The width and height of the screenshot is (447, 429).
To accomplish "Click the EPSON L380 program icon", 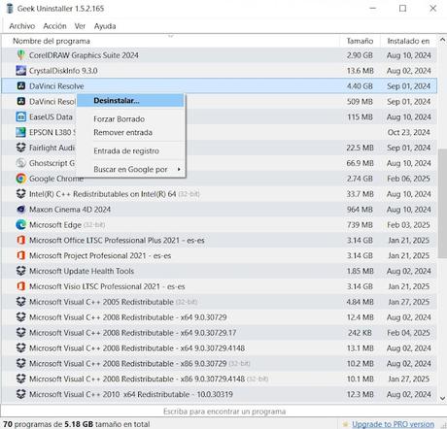I will tap(21, 132).
